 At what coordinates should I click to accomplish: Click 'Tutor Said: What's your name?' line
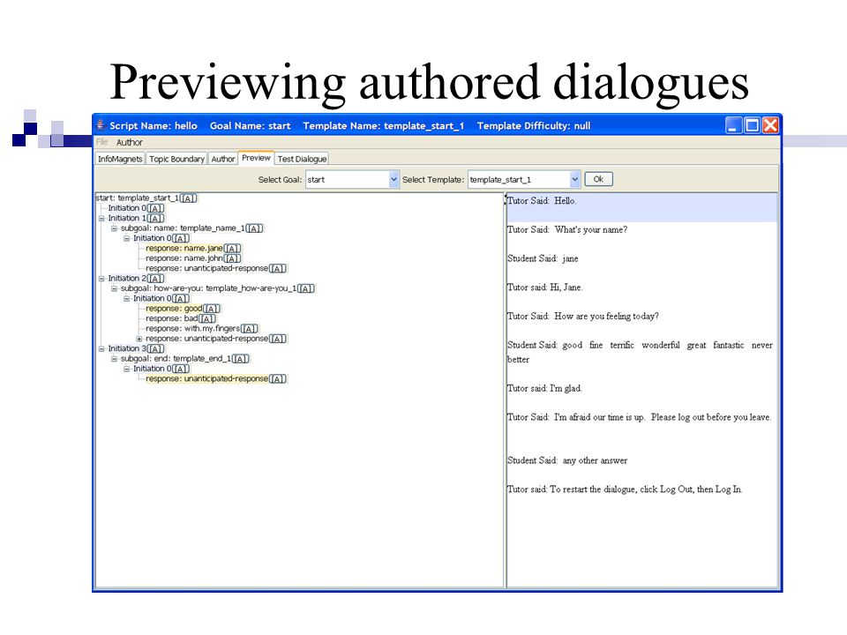[x=567, y=229]
